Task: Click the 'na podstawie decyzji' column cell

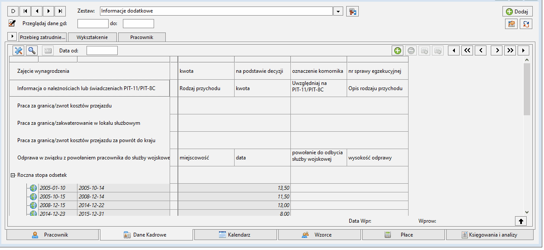Action: coord(262,71)
